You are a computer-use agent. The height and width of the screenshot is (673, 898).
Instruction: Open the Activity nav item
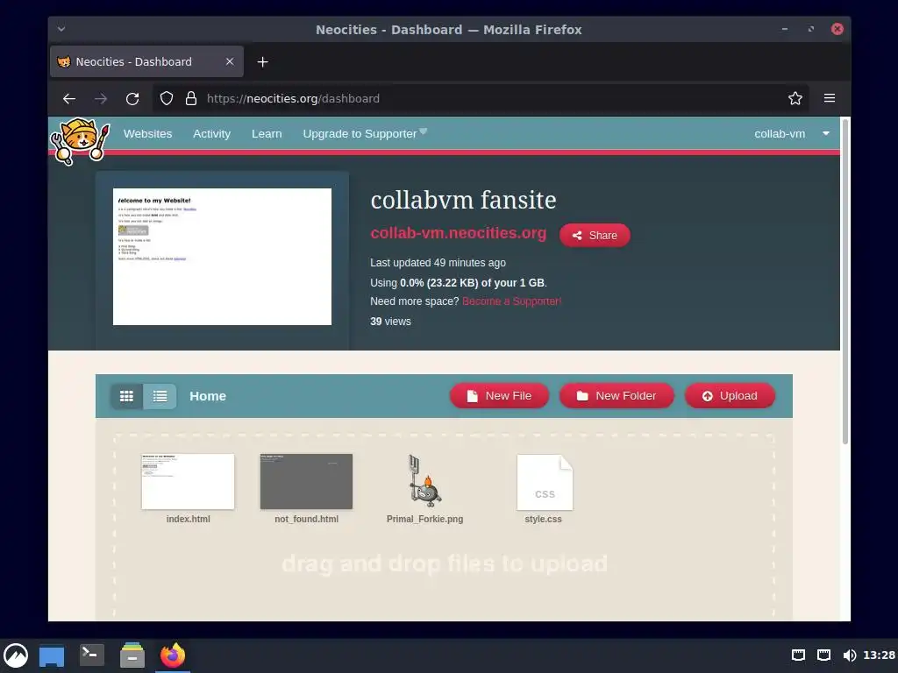(x=211, y=133)
